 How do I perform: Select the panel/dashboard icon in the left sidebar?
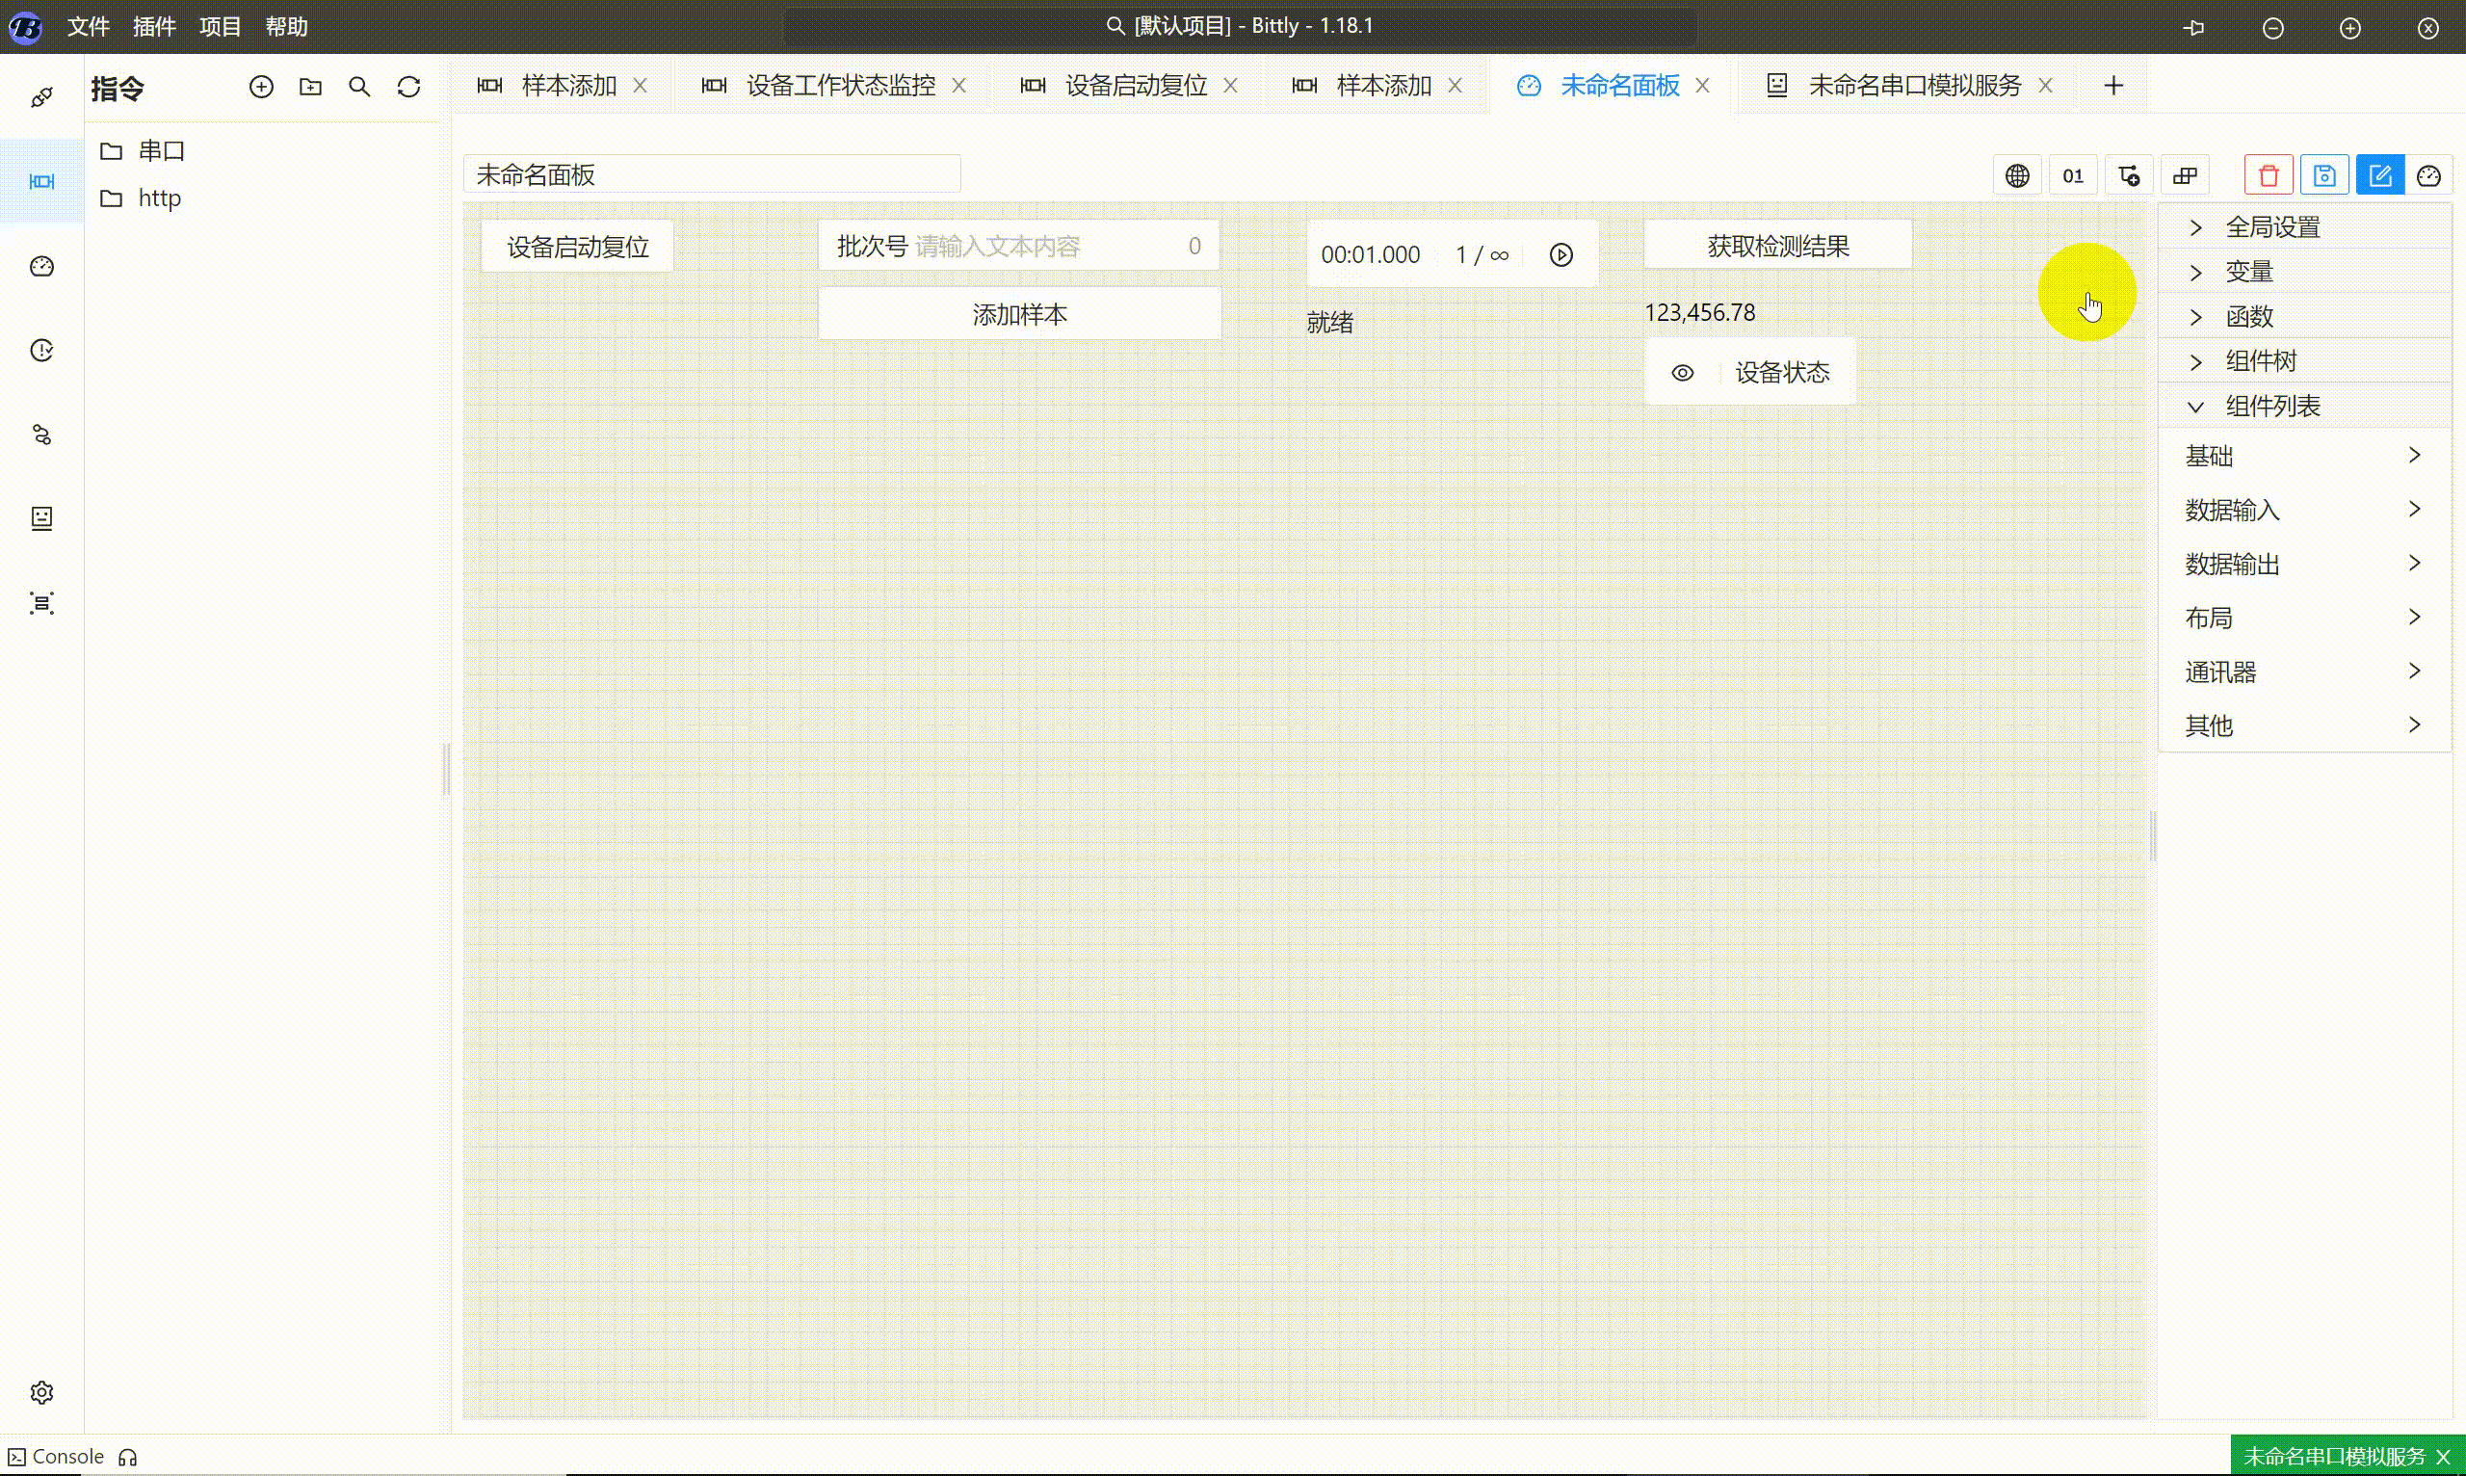(40, 266)
